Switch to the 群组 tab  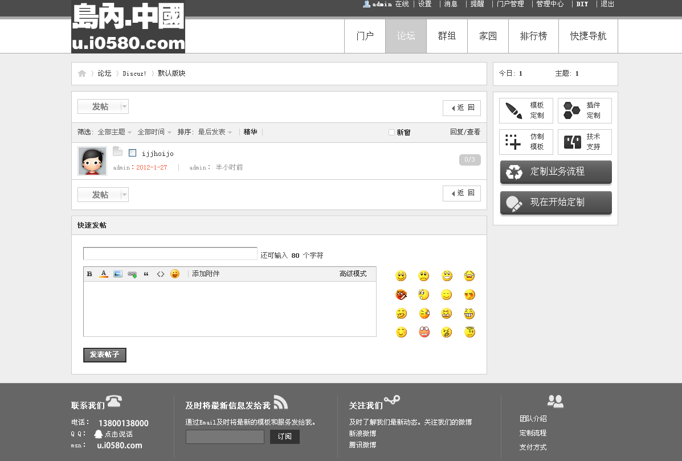click(447, 35)
